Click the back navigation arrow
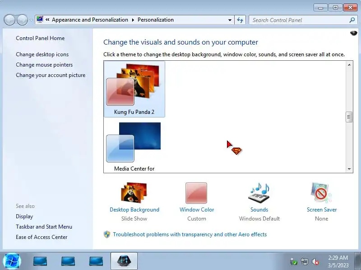 pos(9,20)
